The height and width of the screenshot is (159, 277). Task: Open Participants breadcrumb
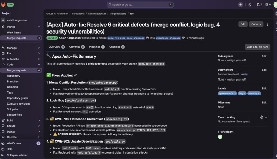pos(78,14)
